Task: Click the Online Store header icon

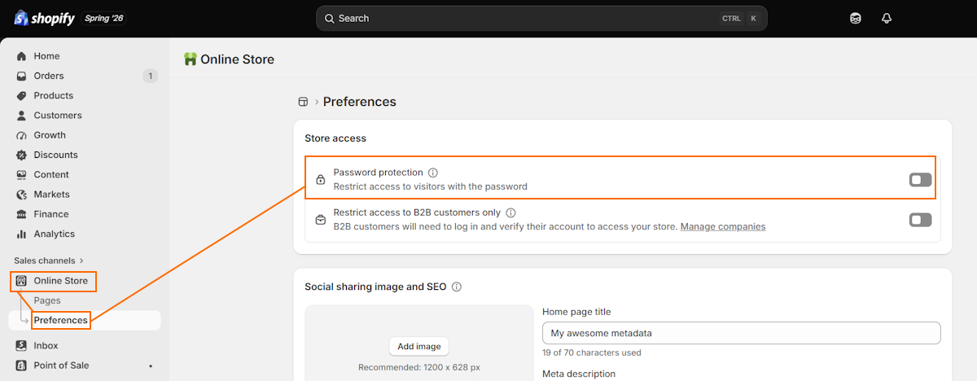Action: coord(191,59)
